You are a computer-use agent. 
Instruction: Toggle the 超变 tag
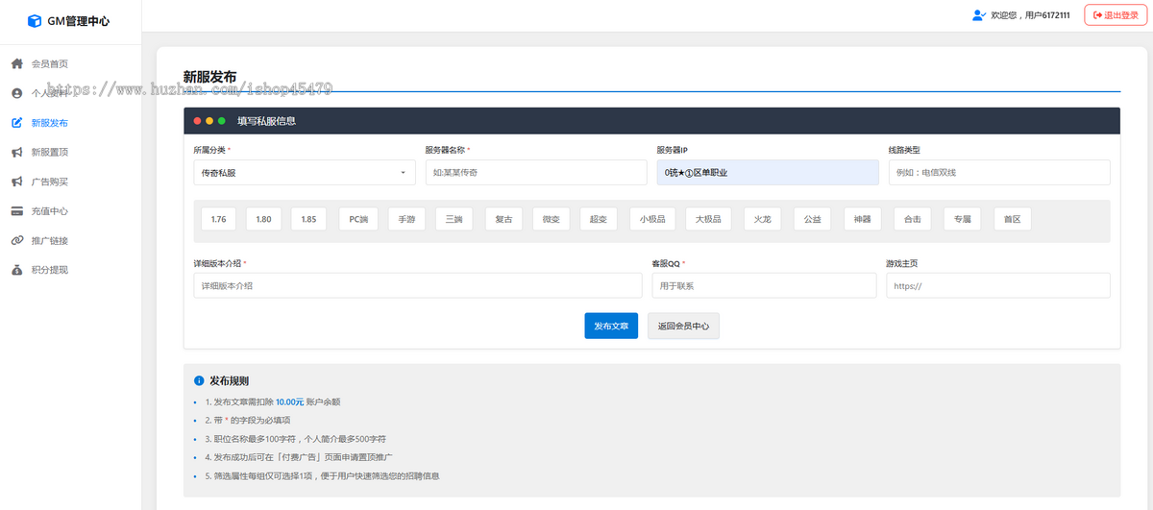[599, 219]
